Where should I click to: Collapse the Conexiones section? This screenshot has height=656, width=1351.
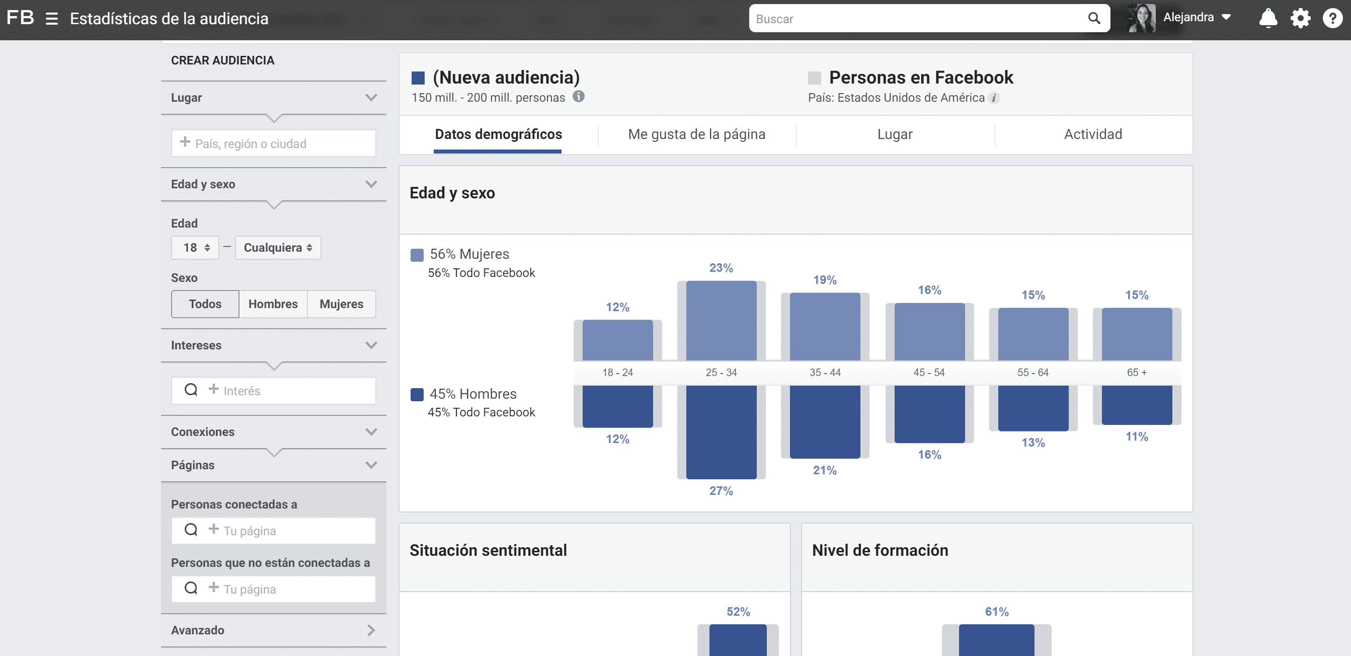(371, 432)
